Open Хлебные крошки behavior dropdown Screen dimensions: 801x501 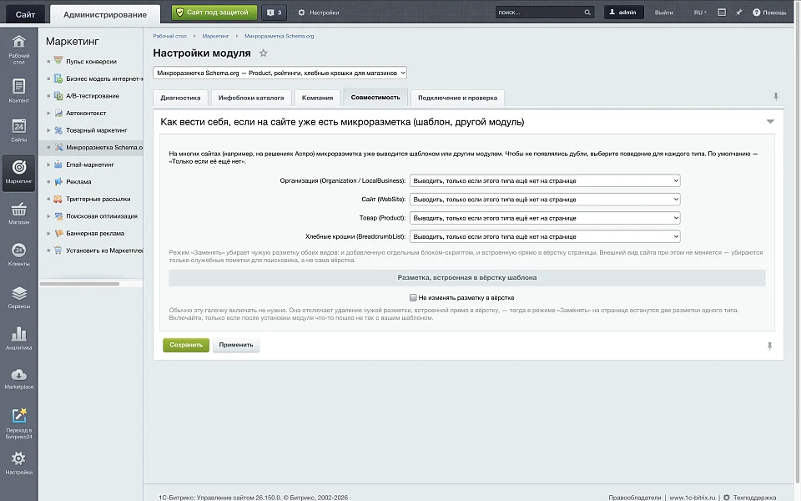click(545, 236)
